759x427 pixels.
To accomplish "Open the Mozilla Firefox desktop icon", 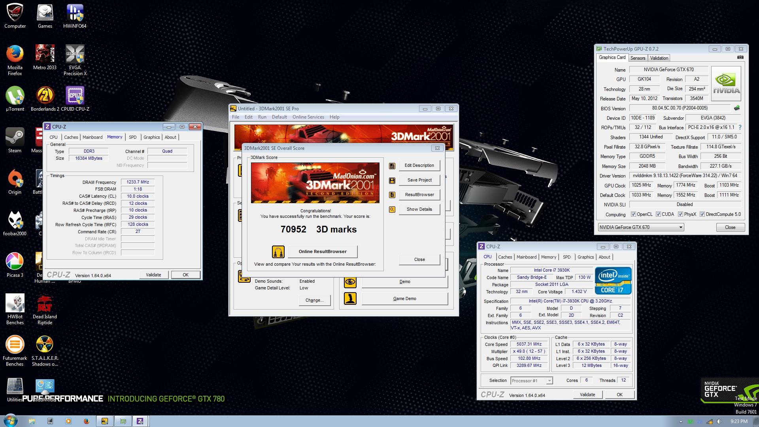I will [15, 60].
